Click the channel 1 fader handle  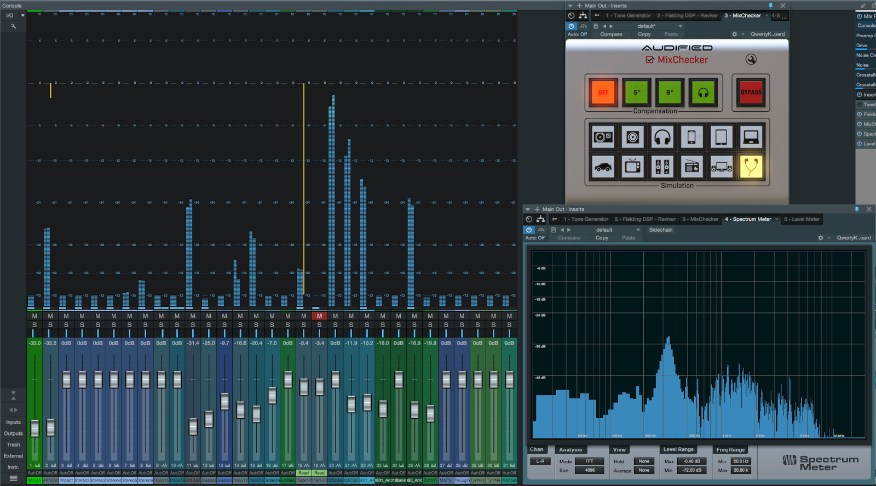[x=34, y=428]
